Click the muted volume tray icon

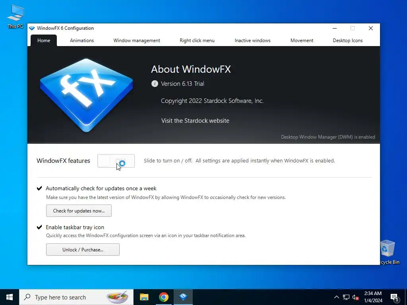(x=356, y=297)
